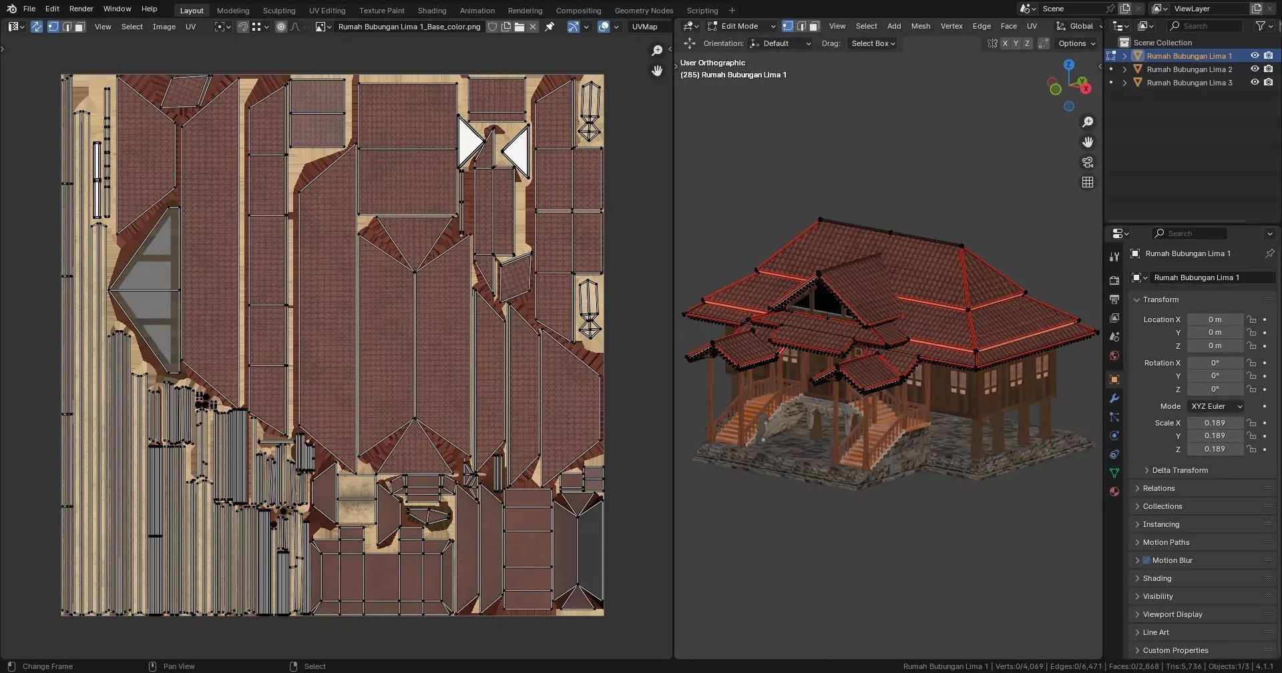
Task: Open the Object Constraints properties tab
Action: (1114, 454)
